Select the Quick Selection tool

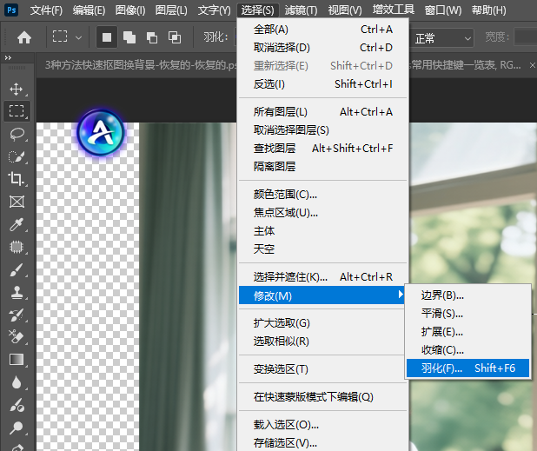coord(16,156)
